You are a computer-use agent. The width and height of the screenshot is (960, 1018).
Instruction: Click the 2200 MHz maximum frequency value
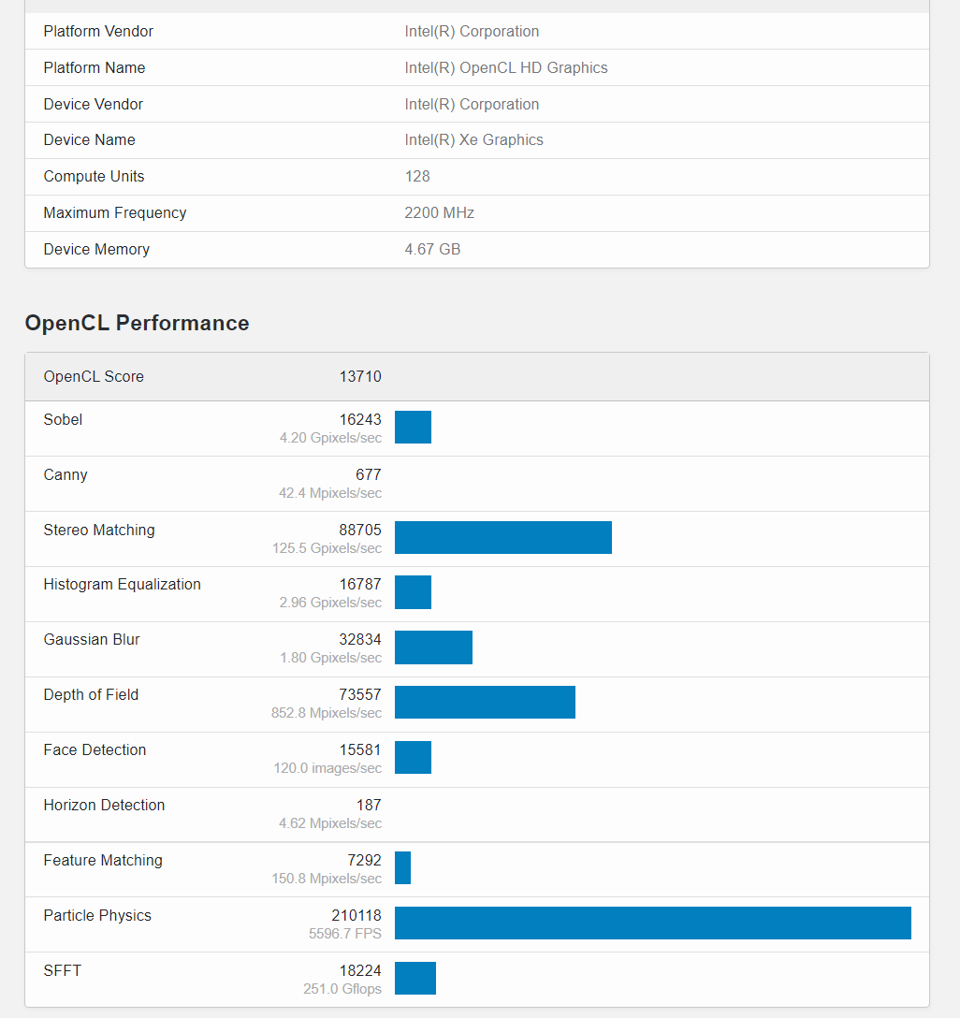439,212
